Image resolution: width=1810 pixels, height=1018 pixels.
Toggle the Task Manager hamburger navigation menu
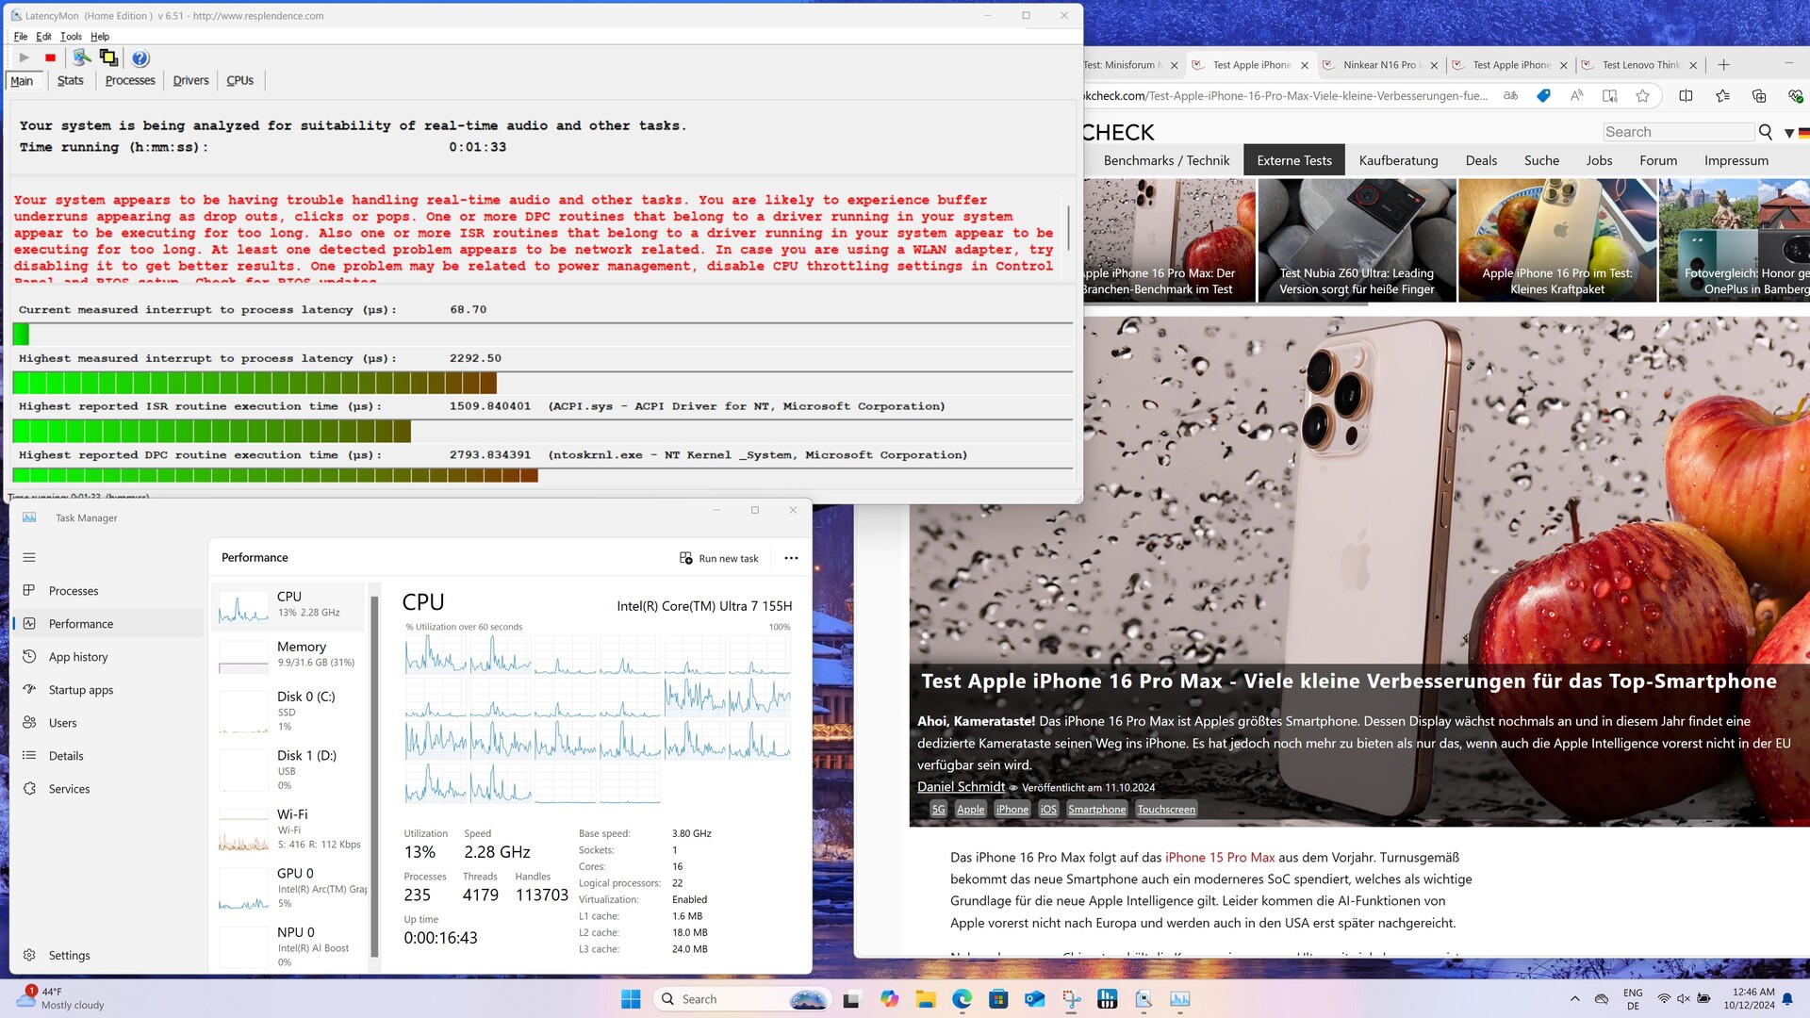pyautogui.click(x=29, y=557)
